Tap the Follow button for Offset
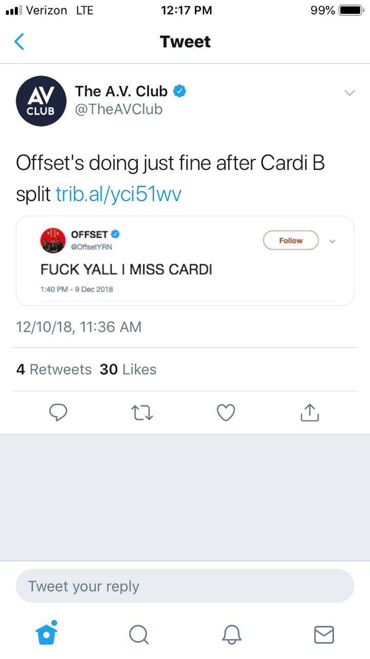The width and height of the screenshot is (370, 659). (x=291, y=240)
